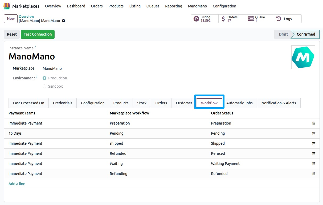Delete the Refunding workflow row

coord(314,174)
